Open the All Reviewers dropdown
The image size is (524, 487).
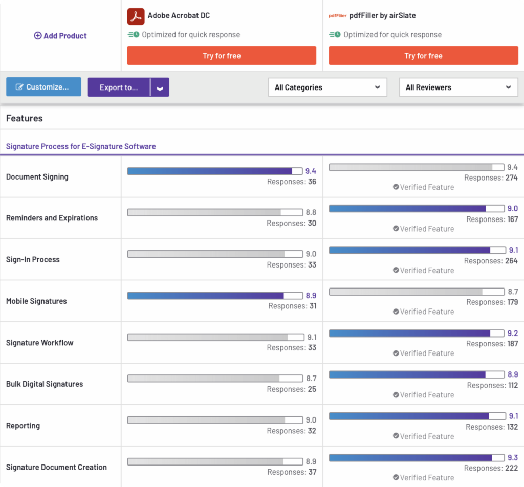458,87
